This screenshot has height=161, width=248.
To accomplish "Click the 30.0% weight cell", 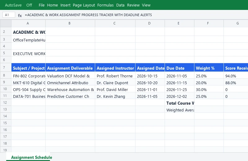I will tap(209, 89).
